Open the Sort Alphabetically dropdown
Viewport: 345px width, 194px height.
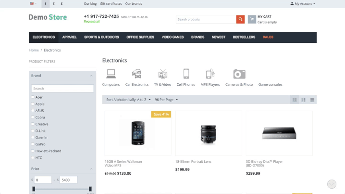click(x=128, y=100)
